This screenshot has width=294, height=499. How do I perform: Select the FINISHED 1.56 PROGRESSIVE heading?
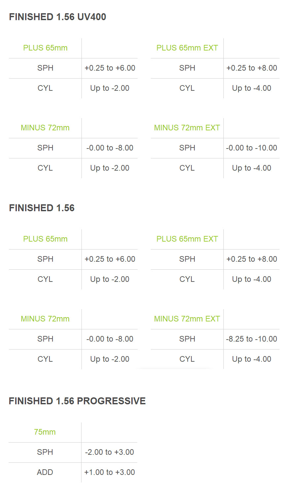coord(77,401)
